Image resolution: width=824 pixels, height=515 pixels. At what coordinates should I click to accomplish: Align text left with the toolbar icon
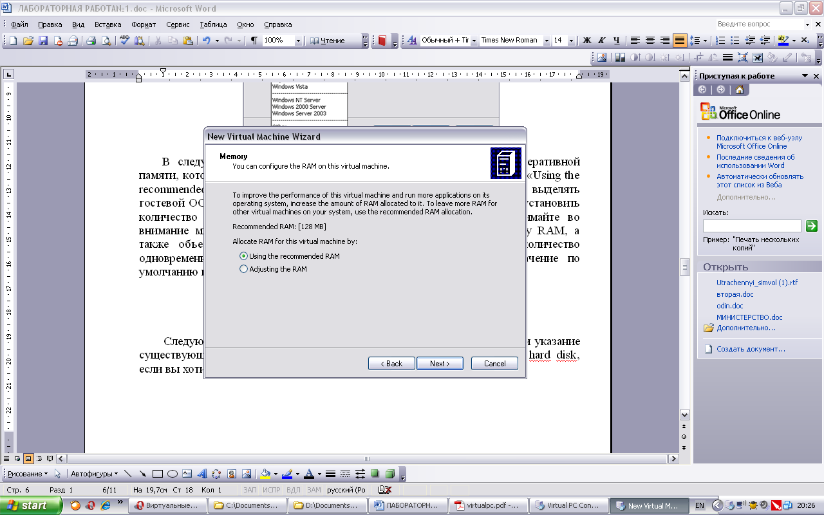pyautogui.click(x=635, y=41)
